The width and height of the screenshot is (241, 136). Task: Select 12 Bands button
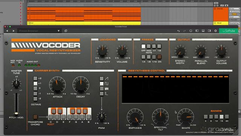coord(216,117)
